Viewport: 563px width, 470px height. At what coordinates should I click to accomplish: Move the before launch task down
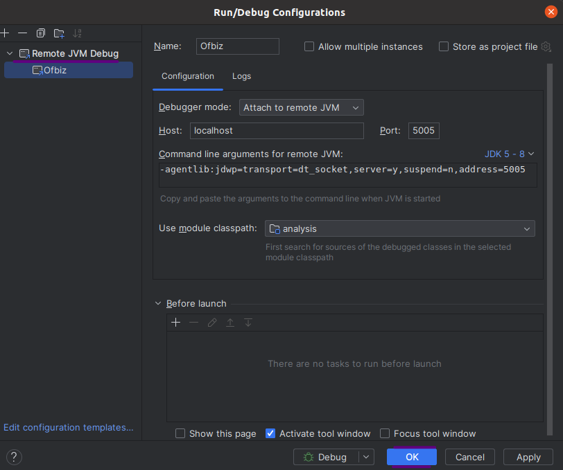(x=248, y=323)
